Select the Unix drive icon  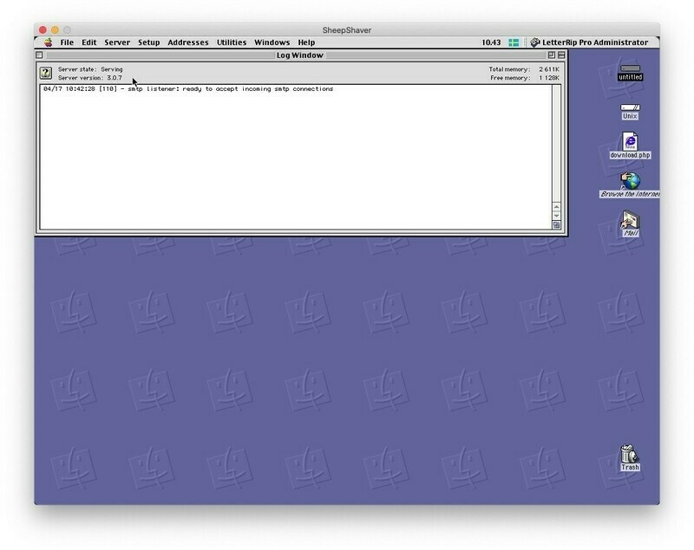[630, 109]
